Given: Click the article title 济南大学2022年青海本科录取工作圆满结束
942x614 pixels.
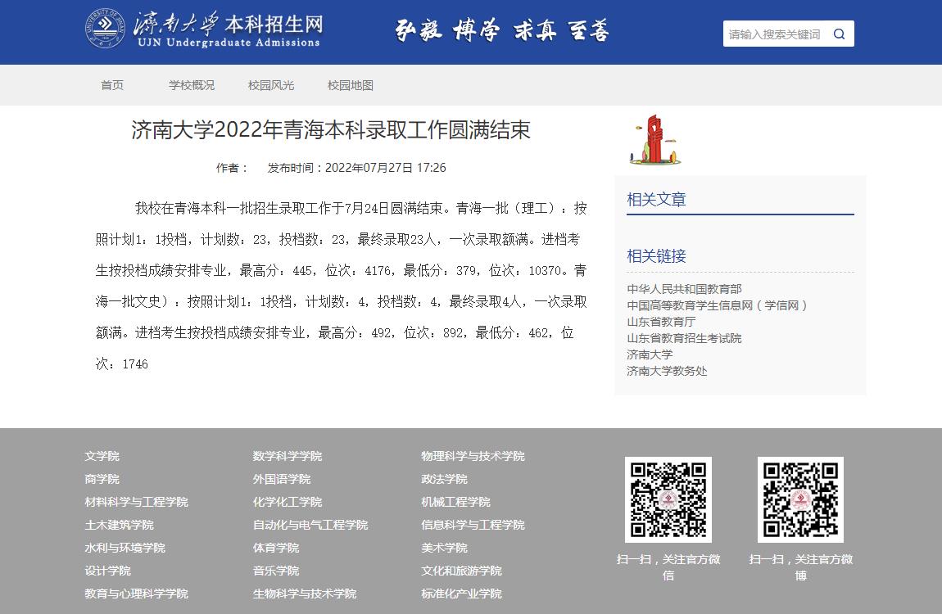Looking at the screenshot, I should 330,129.
